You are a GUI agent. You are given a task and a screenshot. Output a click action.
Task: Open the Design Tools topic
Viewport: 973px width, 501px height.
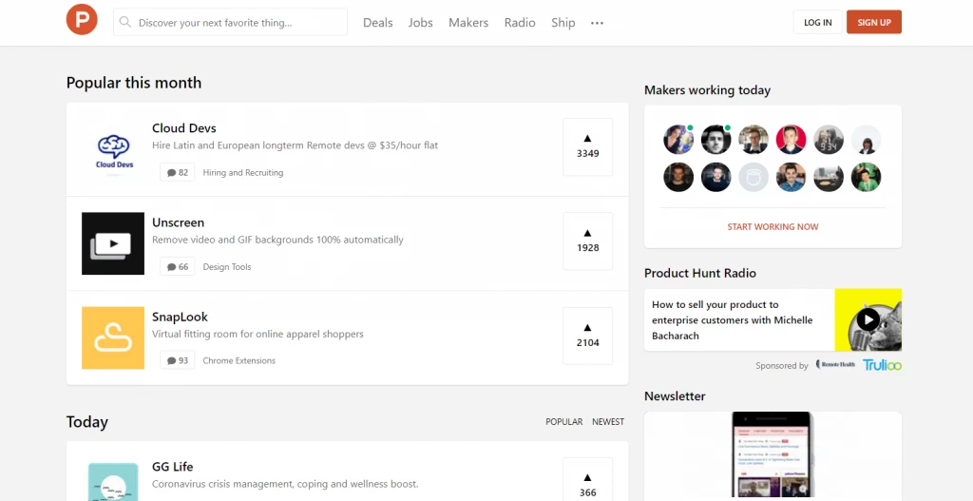coord(227,267)
